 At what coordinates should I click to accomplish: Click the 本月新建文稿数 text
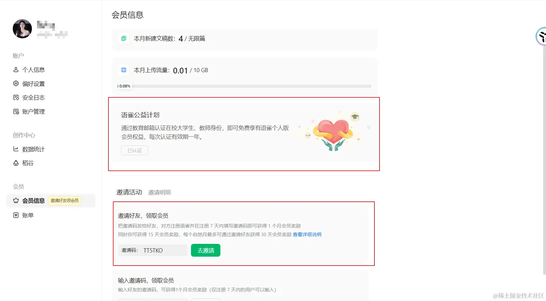pos(155,39)
